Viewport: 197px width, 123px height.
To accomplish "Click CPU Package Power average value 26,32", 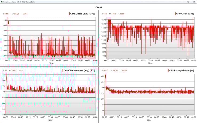I will (x=115, y=70).
